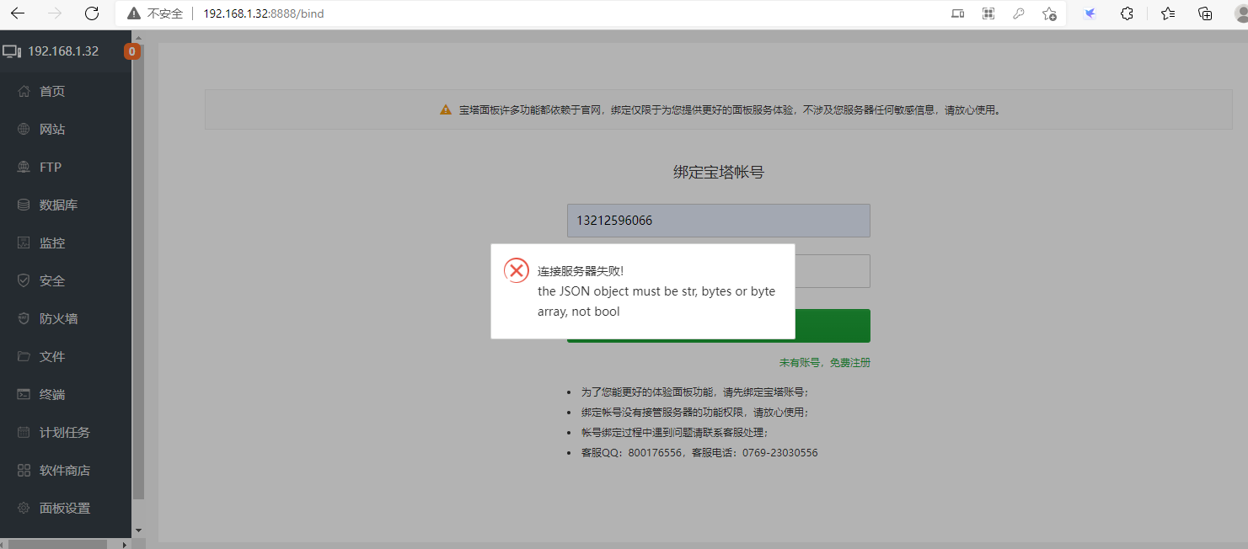Click the orange 0 notification badge

pos(131,51)
